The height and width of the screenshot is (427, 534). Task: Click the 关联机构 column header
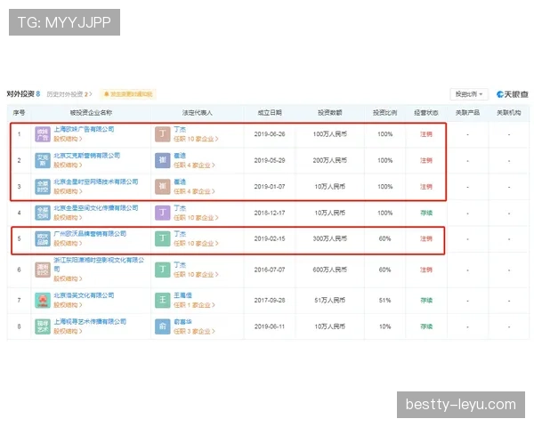click(509, 113)
